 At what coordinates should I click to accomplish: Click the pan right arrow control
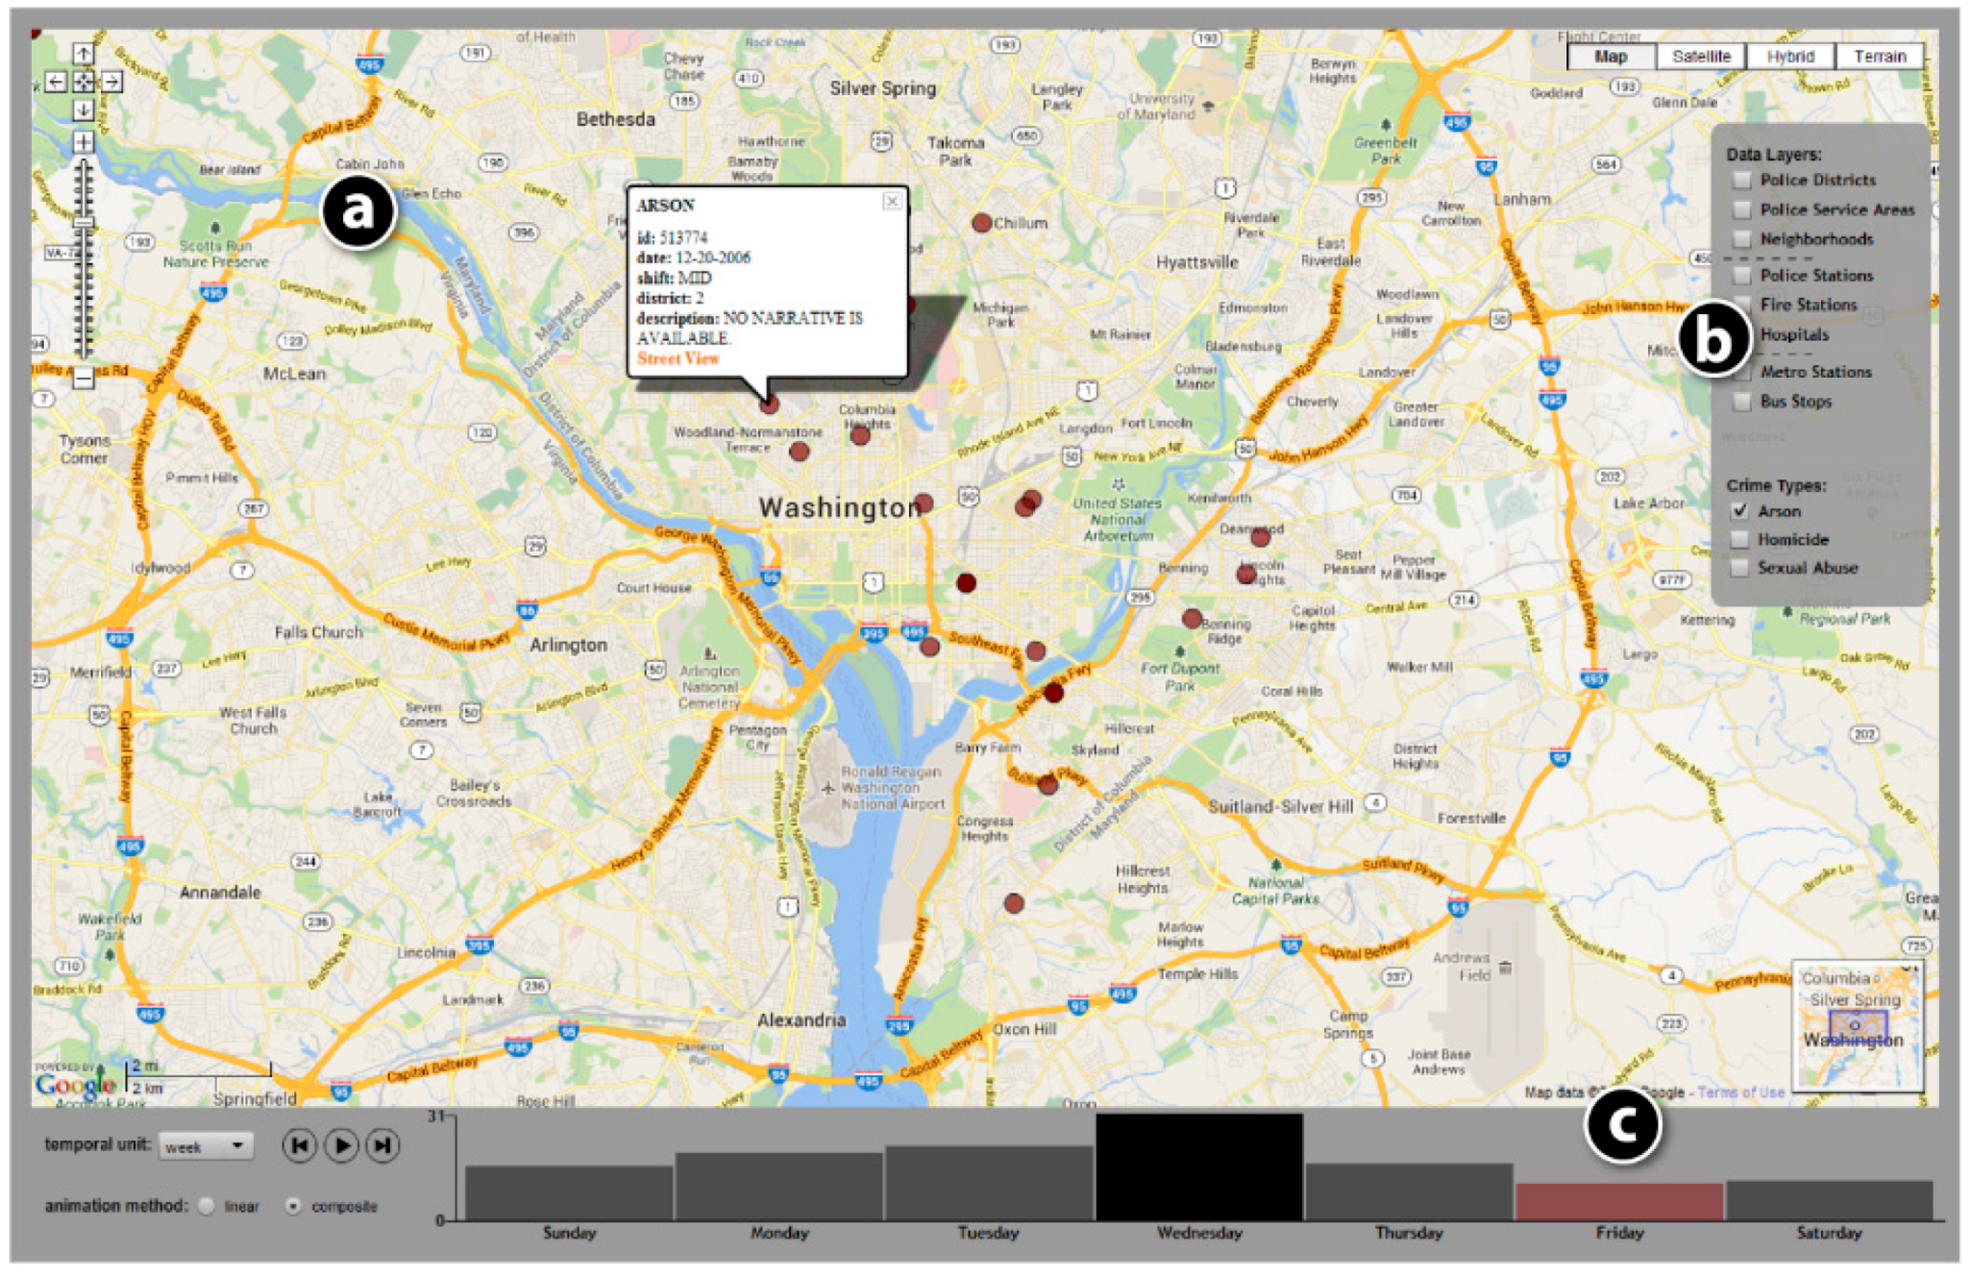click(x=111, y=82)
